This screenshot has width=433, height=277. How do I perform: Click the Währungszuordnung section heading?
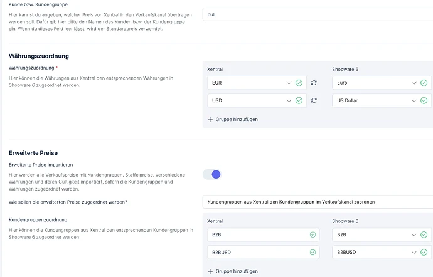point(39,56)
